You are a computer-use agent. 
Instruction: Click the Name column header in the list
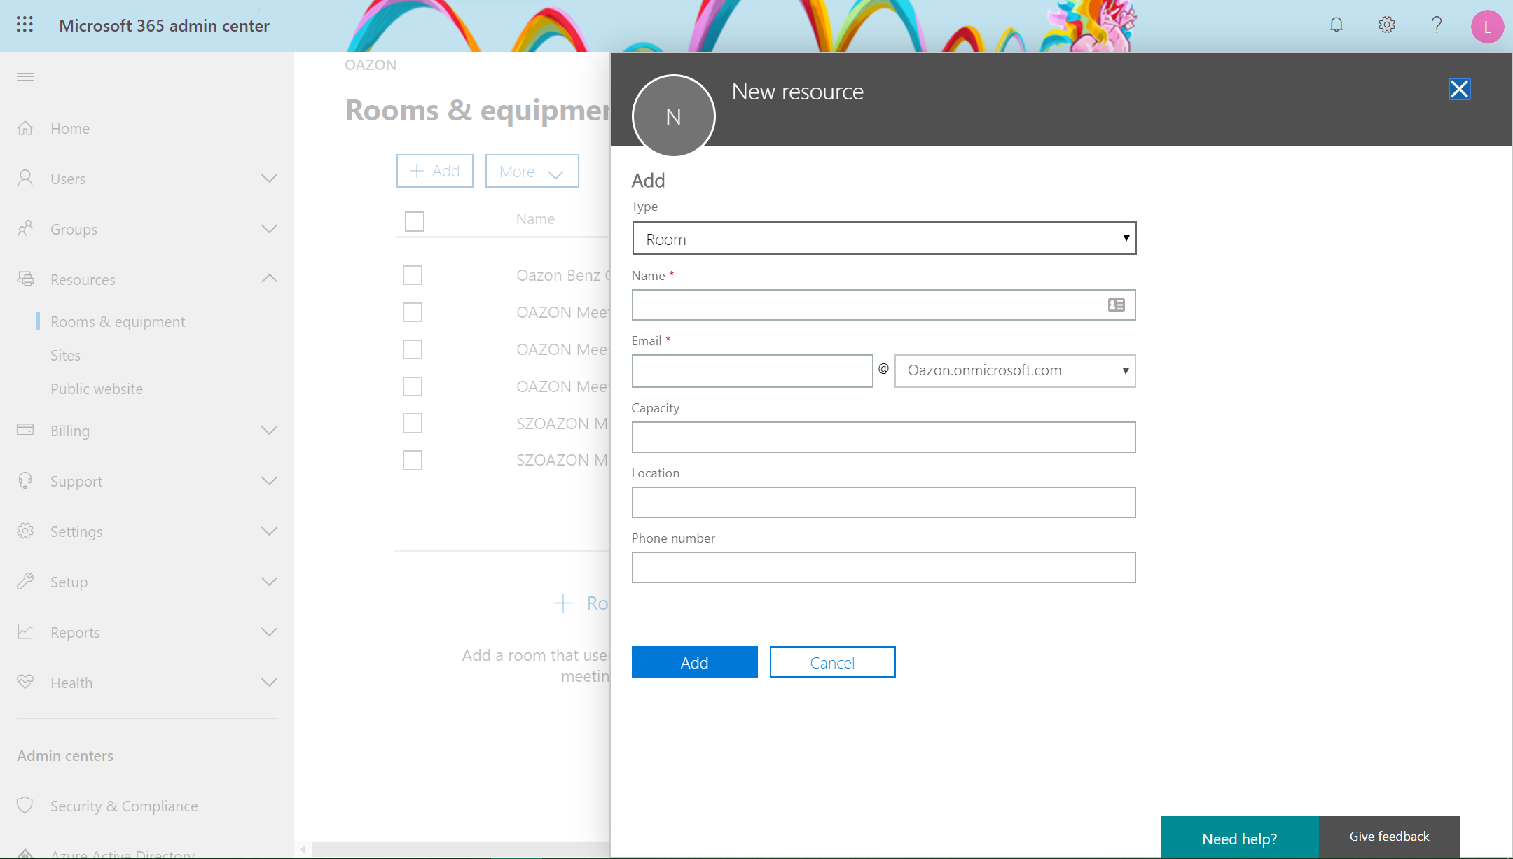pyautogui.click(x=535, y=219)
